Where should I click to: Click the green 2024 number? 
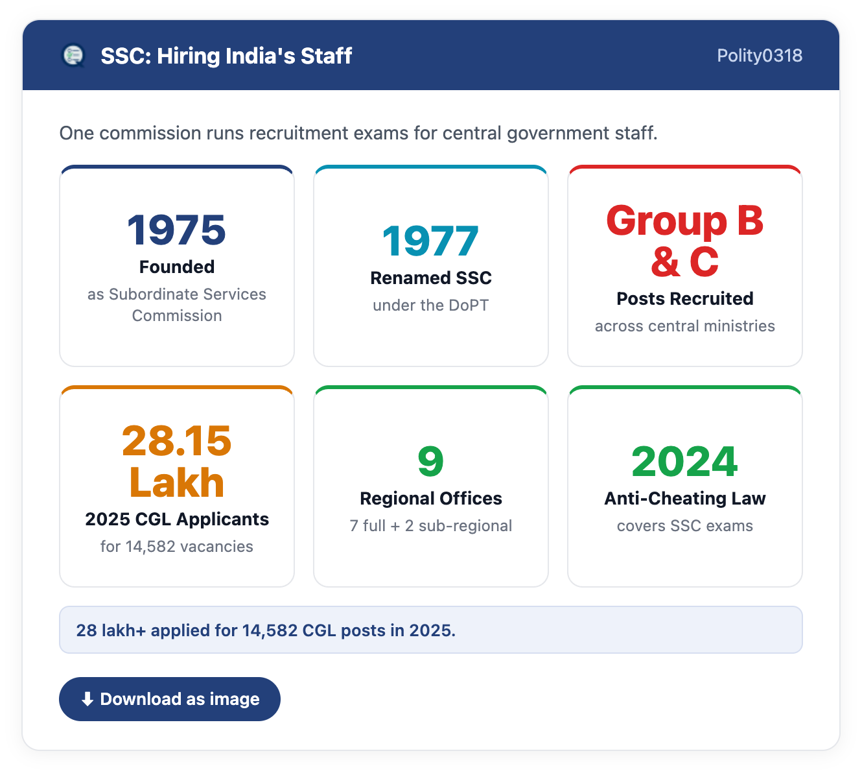click(685, 462)
